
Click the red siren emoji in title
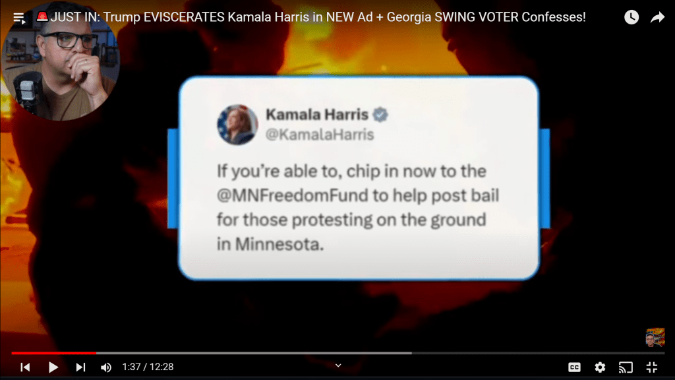[42, 16]
